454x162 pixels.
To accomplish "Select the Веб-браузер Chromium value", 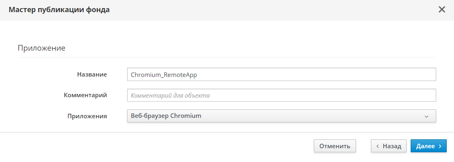I will click(166, 116).
